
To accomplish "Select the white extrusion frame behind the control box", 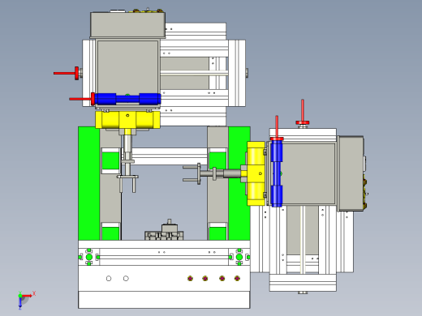I will pyautogui.click(x=196, y=31).
